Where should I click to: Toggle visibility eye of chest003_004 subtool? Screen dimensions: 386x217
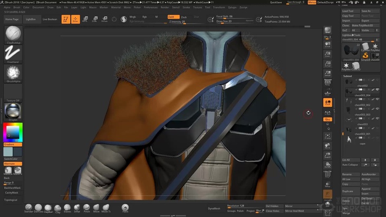point(378,90)
